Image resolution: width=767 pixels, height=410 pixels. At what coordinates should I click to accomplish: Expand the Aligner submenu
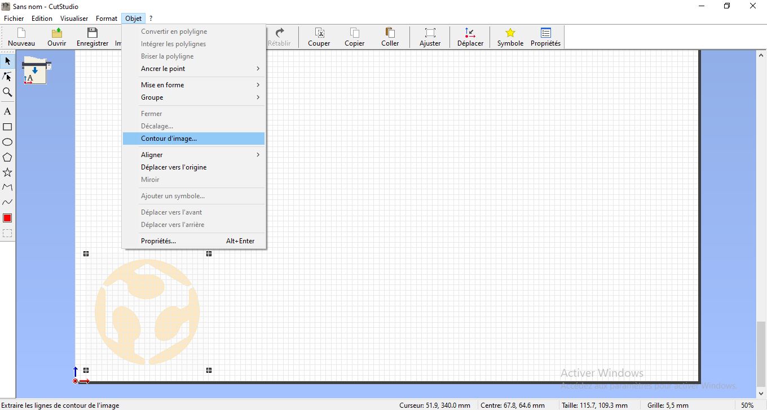click(193, 155)
